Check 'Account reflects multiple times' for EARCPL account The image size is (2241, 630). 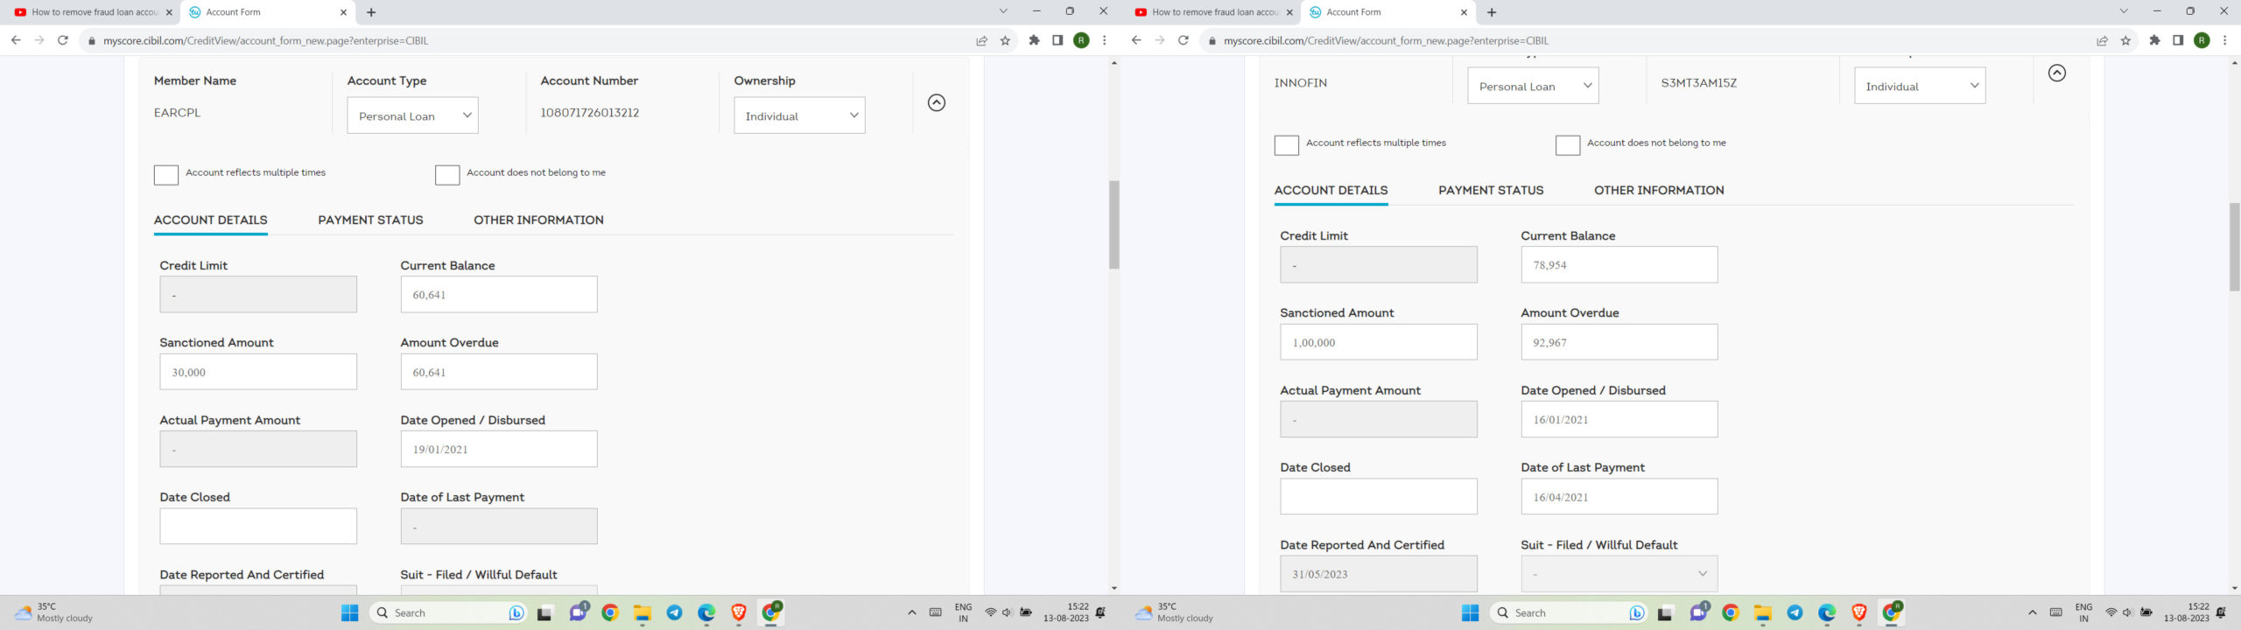(x=166, y=175)
